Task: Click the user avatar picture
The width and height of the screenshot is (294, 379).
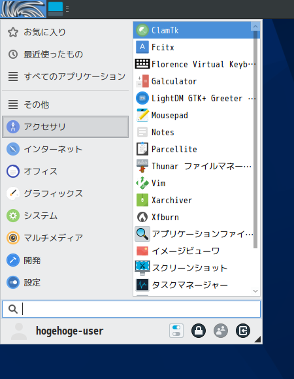Action: point(19,331)
